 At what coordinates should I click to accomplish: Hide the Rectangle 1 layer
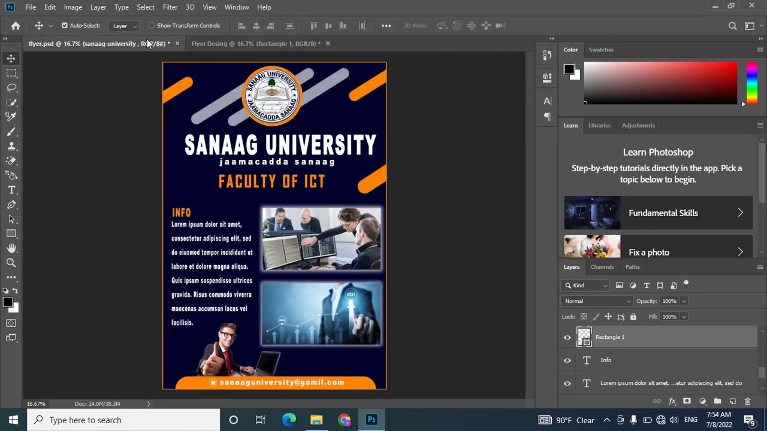pos(567,338)
